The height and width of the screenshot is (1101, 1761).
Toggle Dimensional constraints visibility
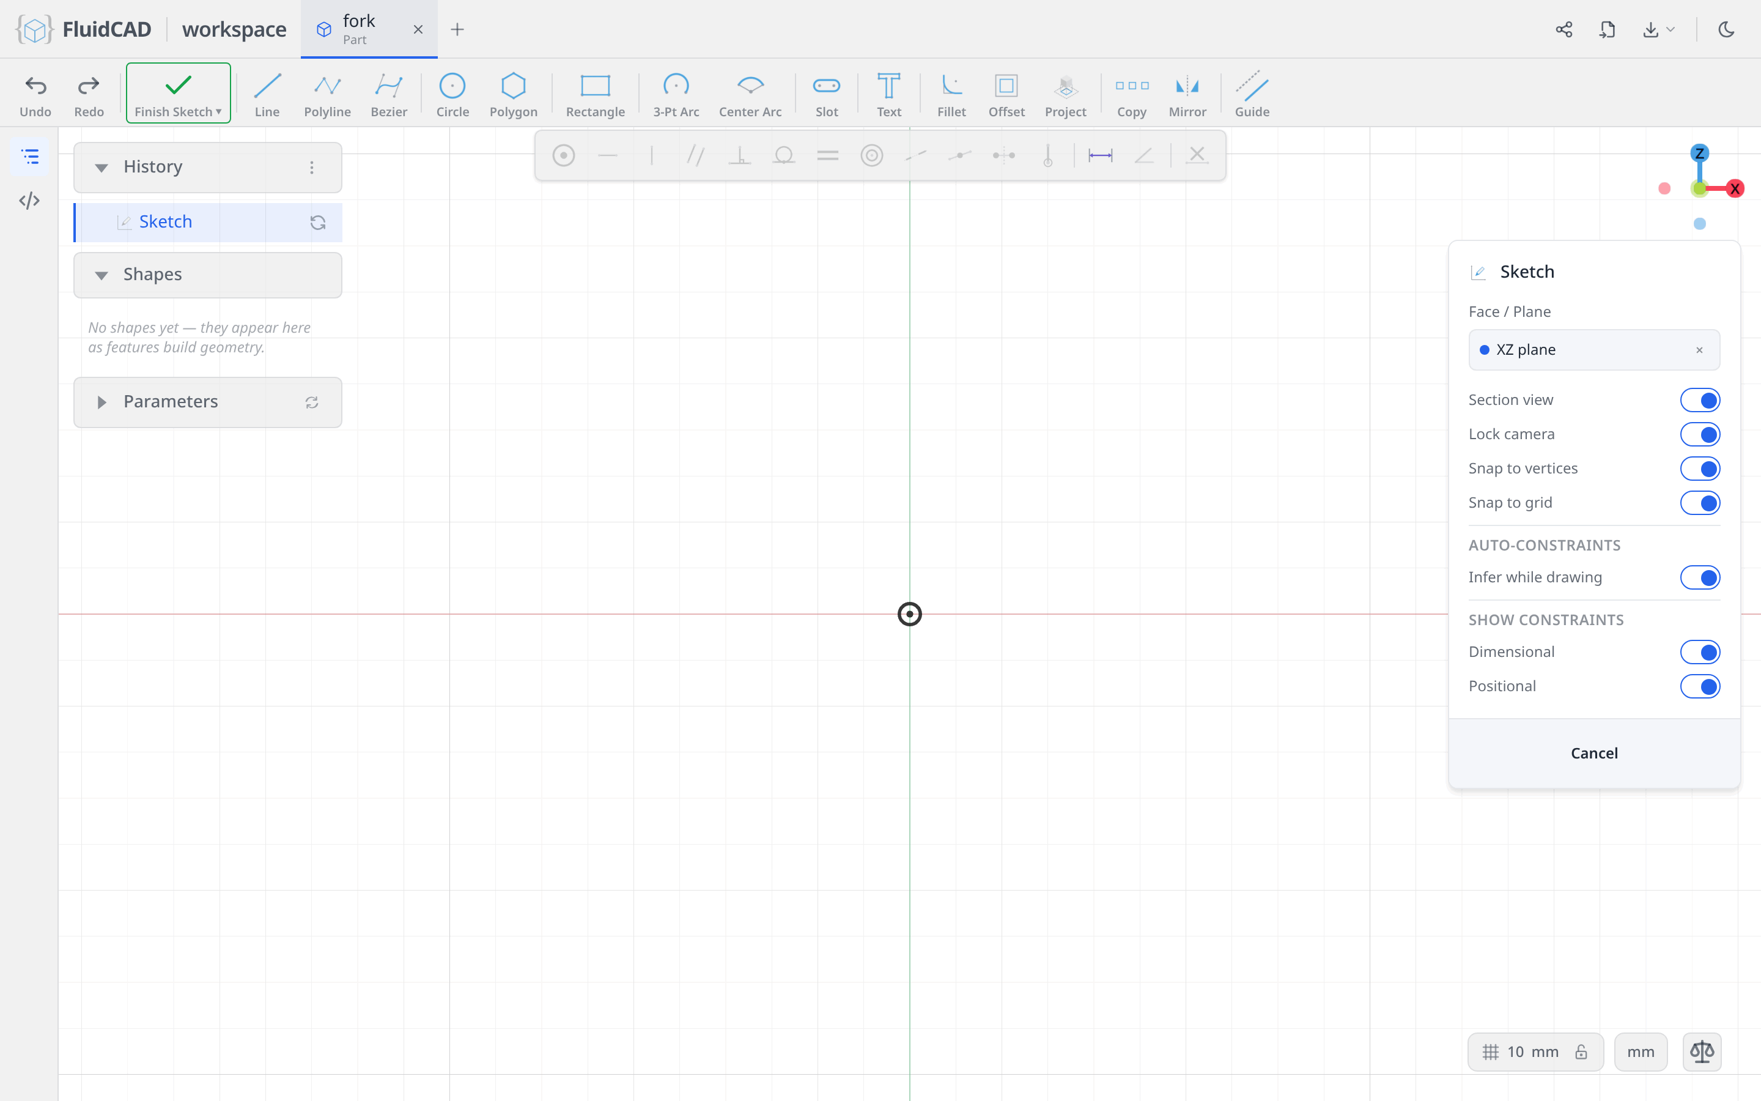1700,651
